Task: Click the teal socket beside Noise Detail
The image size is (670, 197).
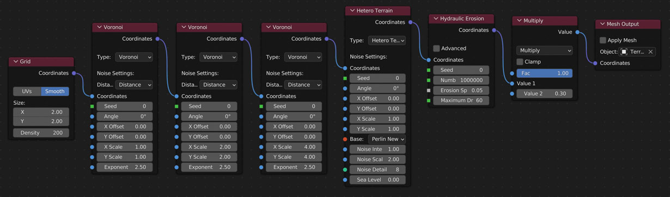Action: pyautogui.click(x=345, y=170)
